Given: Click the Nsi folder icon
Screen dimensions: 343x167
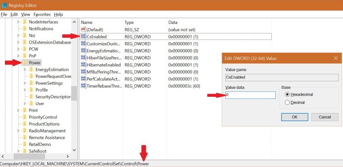Looking at the screenshot, I should click(25, 35).
